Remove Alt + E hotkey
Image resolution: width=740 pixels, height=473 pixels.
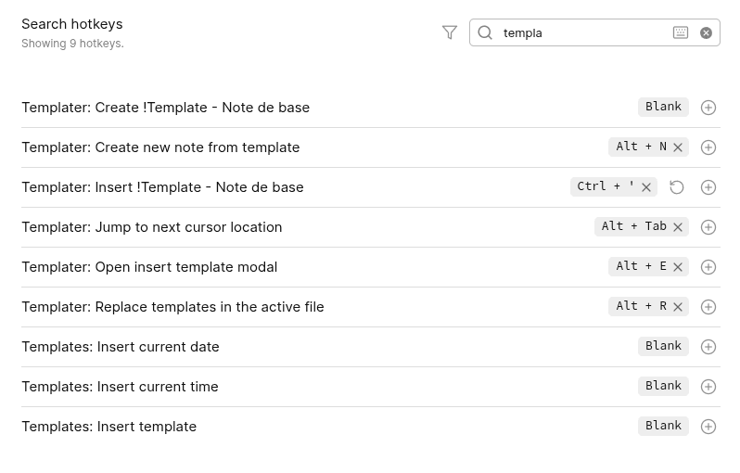tap(678, 267)
